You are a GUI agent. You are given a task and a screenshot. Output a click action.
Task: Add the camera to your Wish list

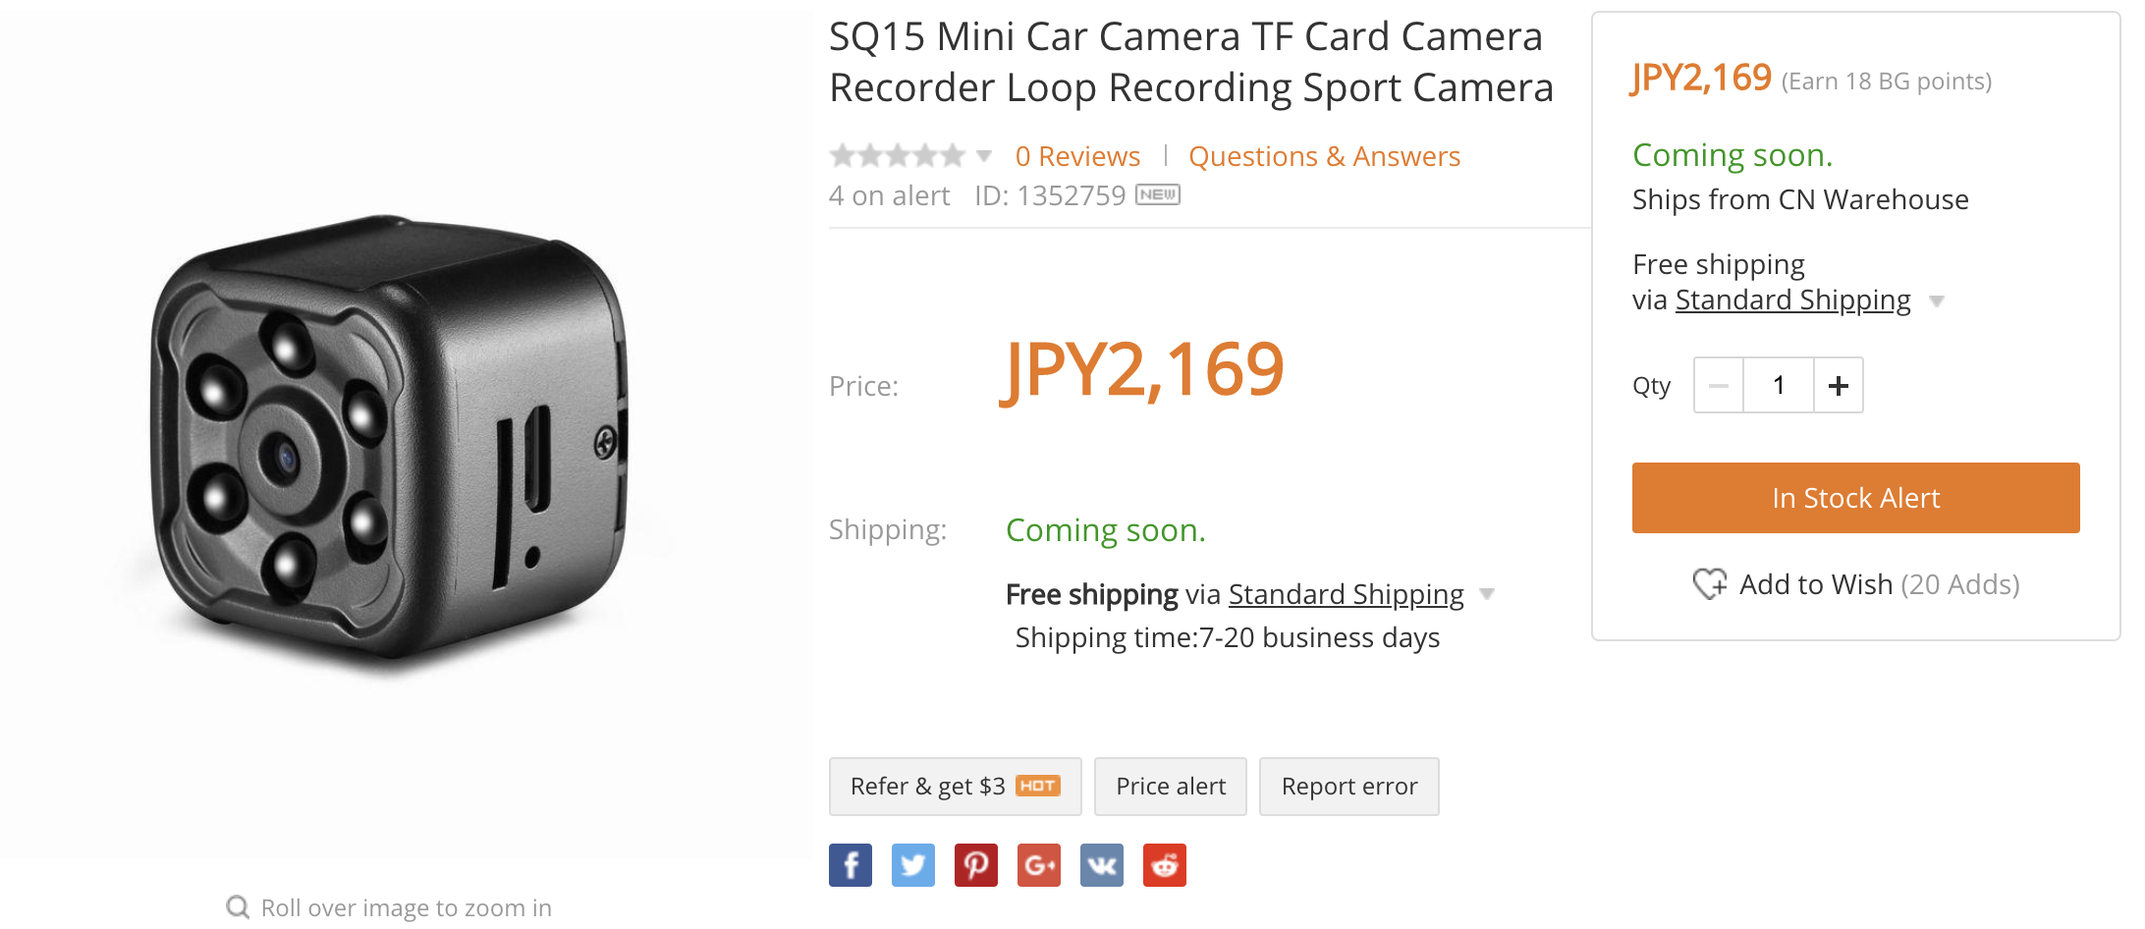tap(1817, 584)
